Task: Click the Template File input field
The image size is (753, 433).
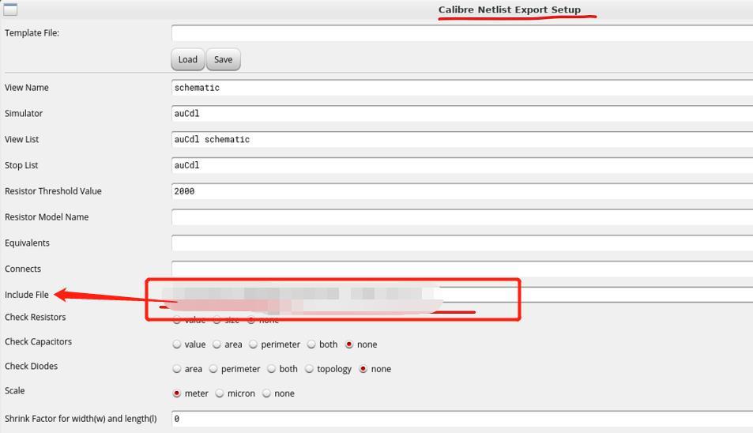Action: (461, 33)
